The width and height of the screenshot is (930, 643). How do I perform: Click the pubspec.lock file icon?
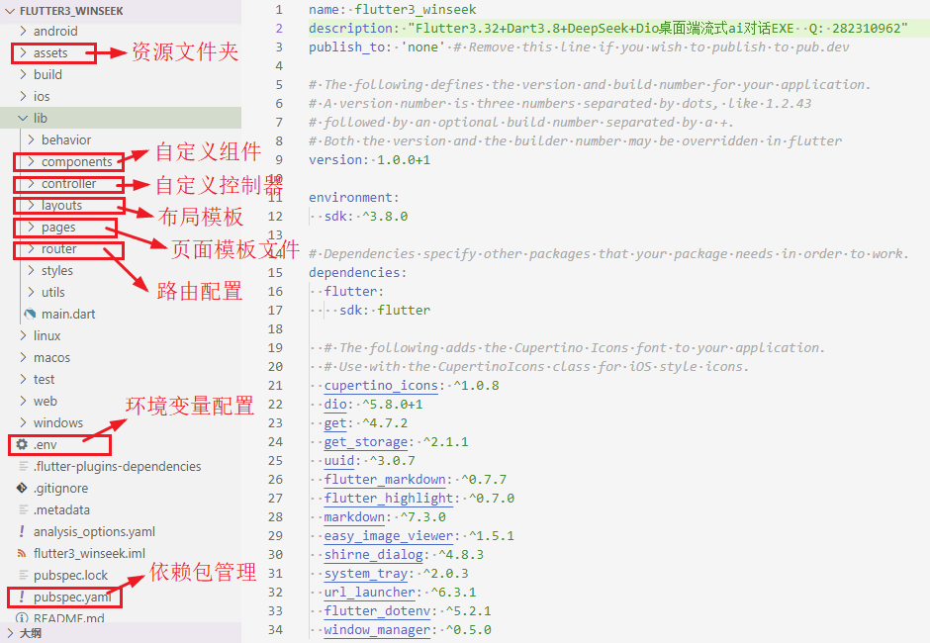coord(22,575)
